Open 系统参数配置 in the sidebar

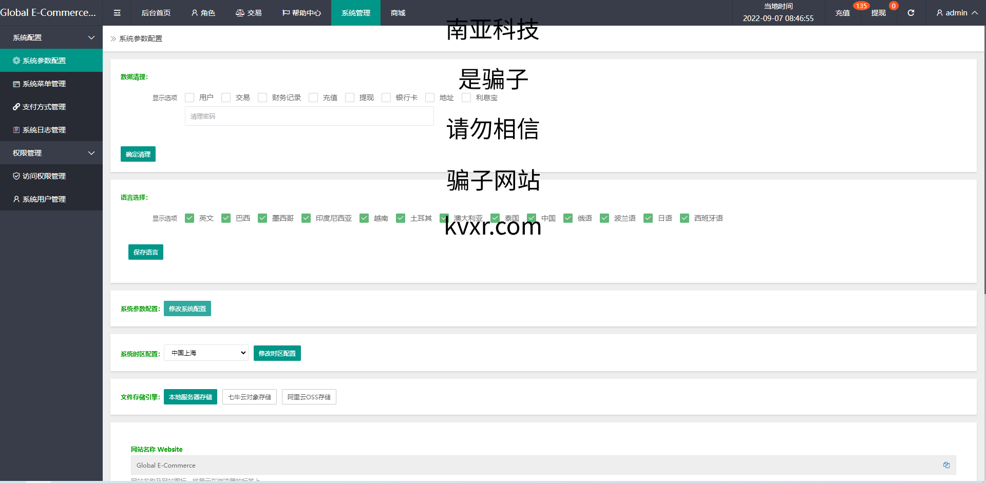pos(51,61)
